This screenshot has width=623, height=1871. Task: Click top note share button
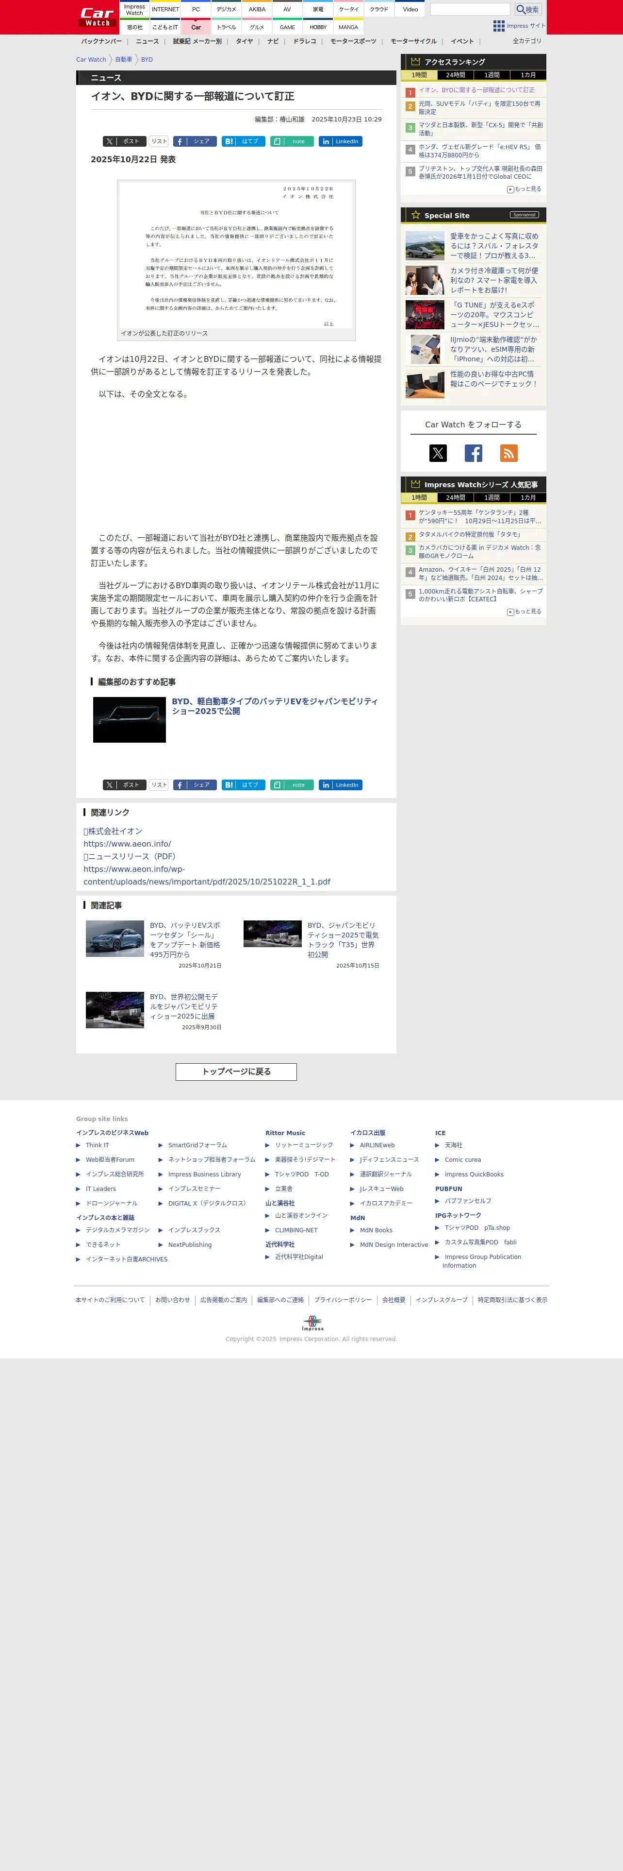click(x=292, y=142)
